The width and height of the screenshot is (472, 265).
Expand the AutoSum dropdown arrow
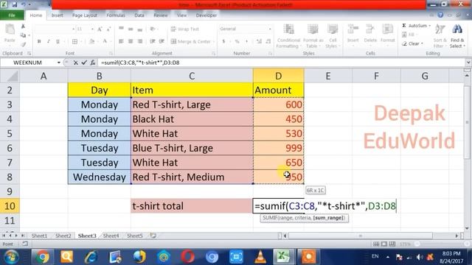point(429,26)
